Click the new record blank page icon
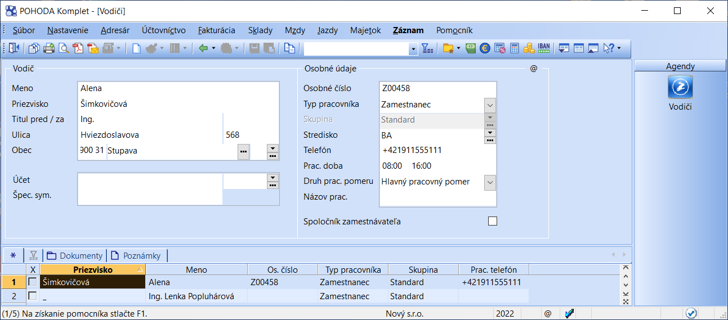 [136, 48]
